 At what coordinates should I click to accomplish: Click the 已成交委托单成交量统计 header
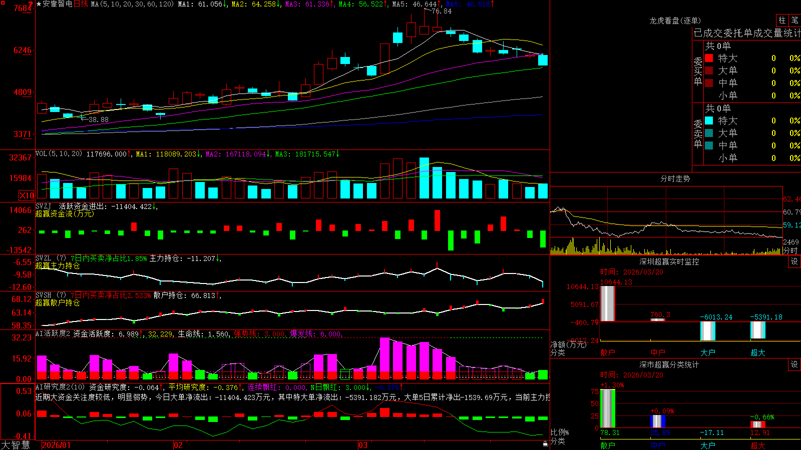[747, 33]
